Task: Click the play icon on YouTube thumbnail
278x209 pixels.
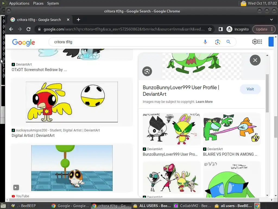Action: [x=16, y=188]
